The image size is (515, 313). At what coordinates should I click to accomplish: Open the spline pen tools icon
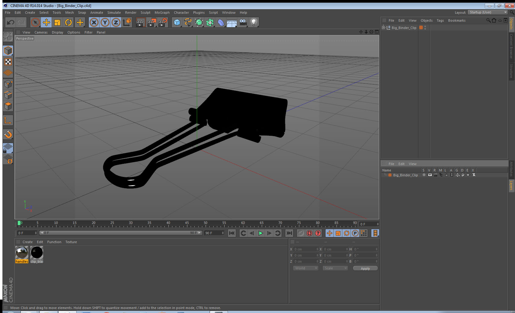pos(188,22)
